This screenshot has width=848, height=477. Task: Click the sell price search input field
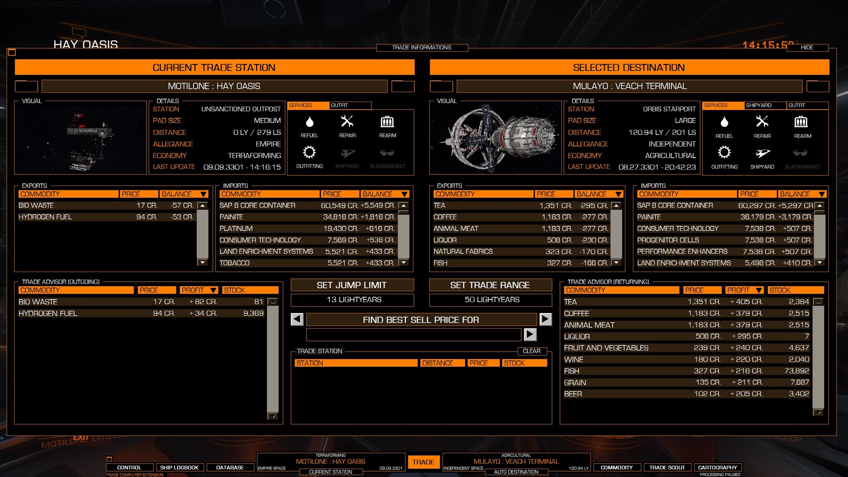(414, 334)
